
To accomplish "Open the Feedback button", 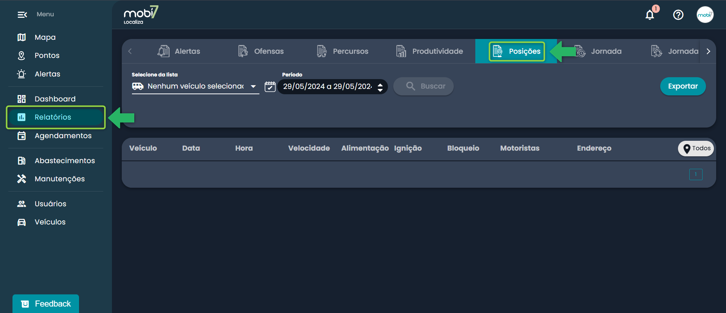I will click(46, 304).
